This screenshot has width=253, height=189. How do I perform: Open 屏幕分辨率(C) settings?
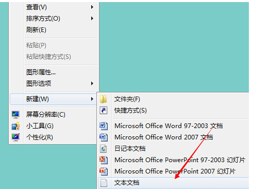(53, 115)
